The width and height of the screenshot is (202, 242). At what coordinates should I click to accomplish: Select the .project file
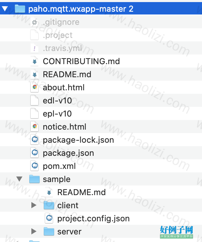click(58, 36)
